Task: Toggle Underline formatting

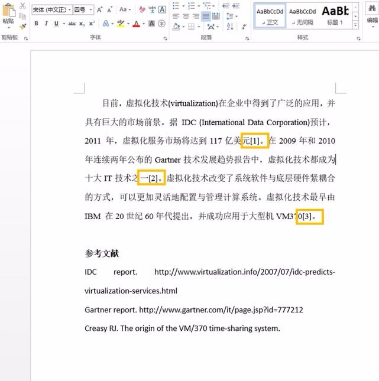Action: click(x=56, y=24)
